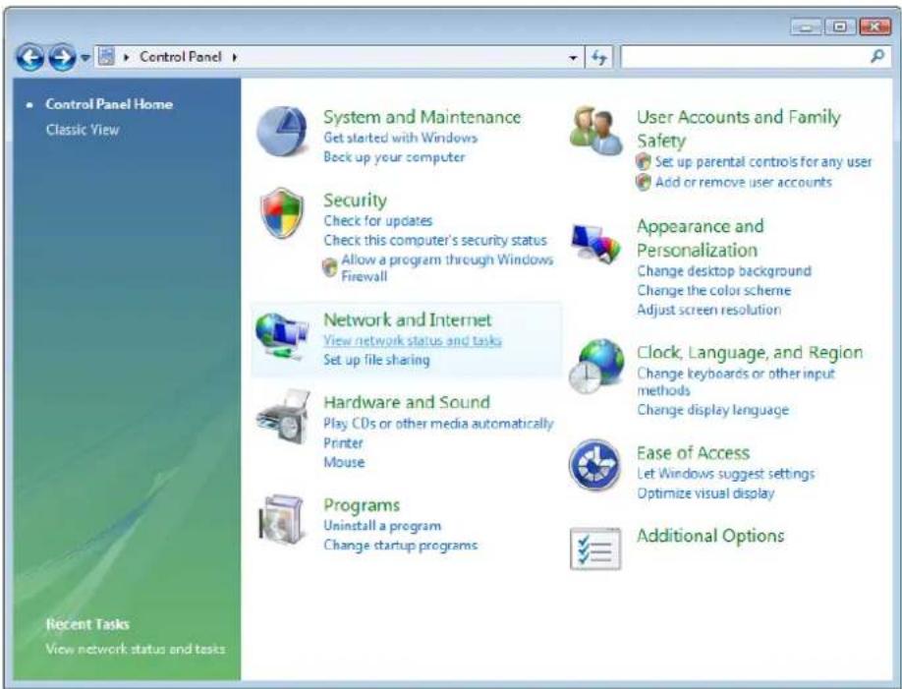Click Change display language
Screen dimensions: 902x689
(x=712, y=410)
